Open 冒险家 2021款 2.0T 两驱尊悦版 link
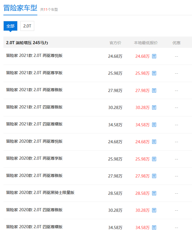Viewport: 192px width, 235px height. [34, 55]
